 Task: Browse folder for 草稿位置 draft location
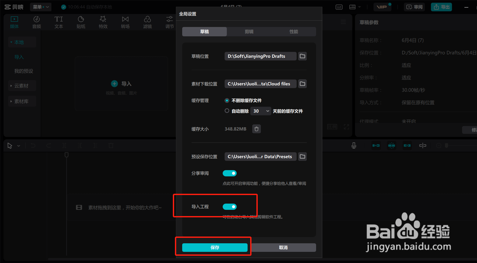[302, 56]
